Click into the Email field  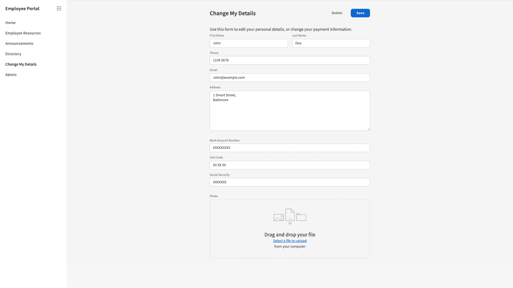click(x=290, y=78)
